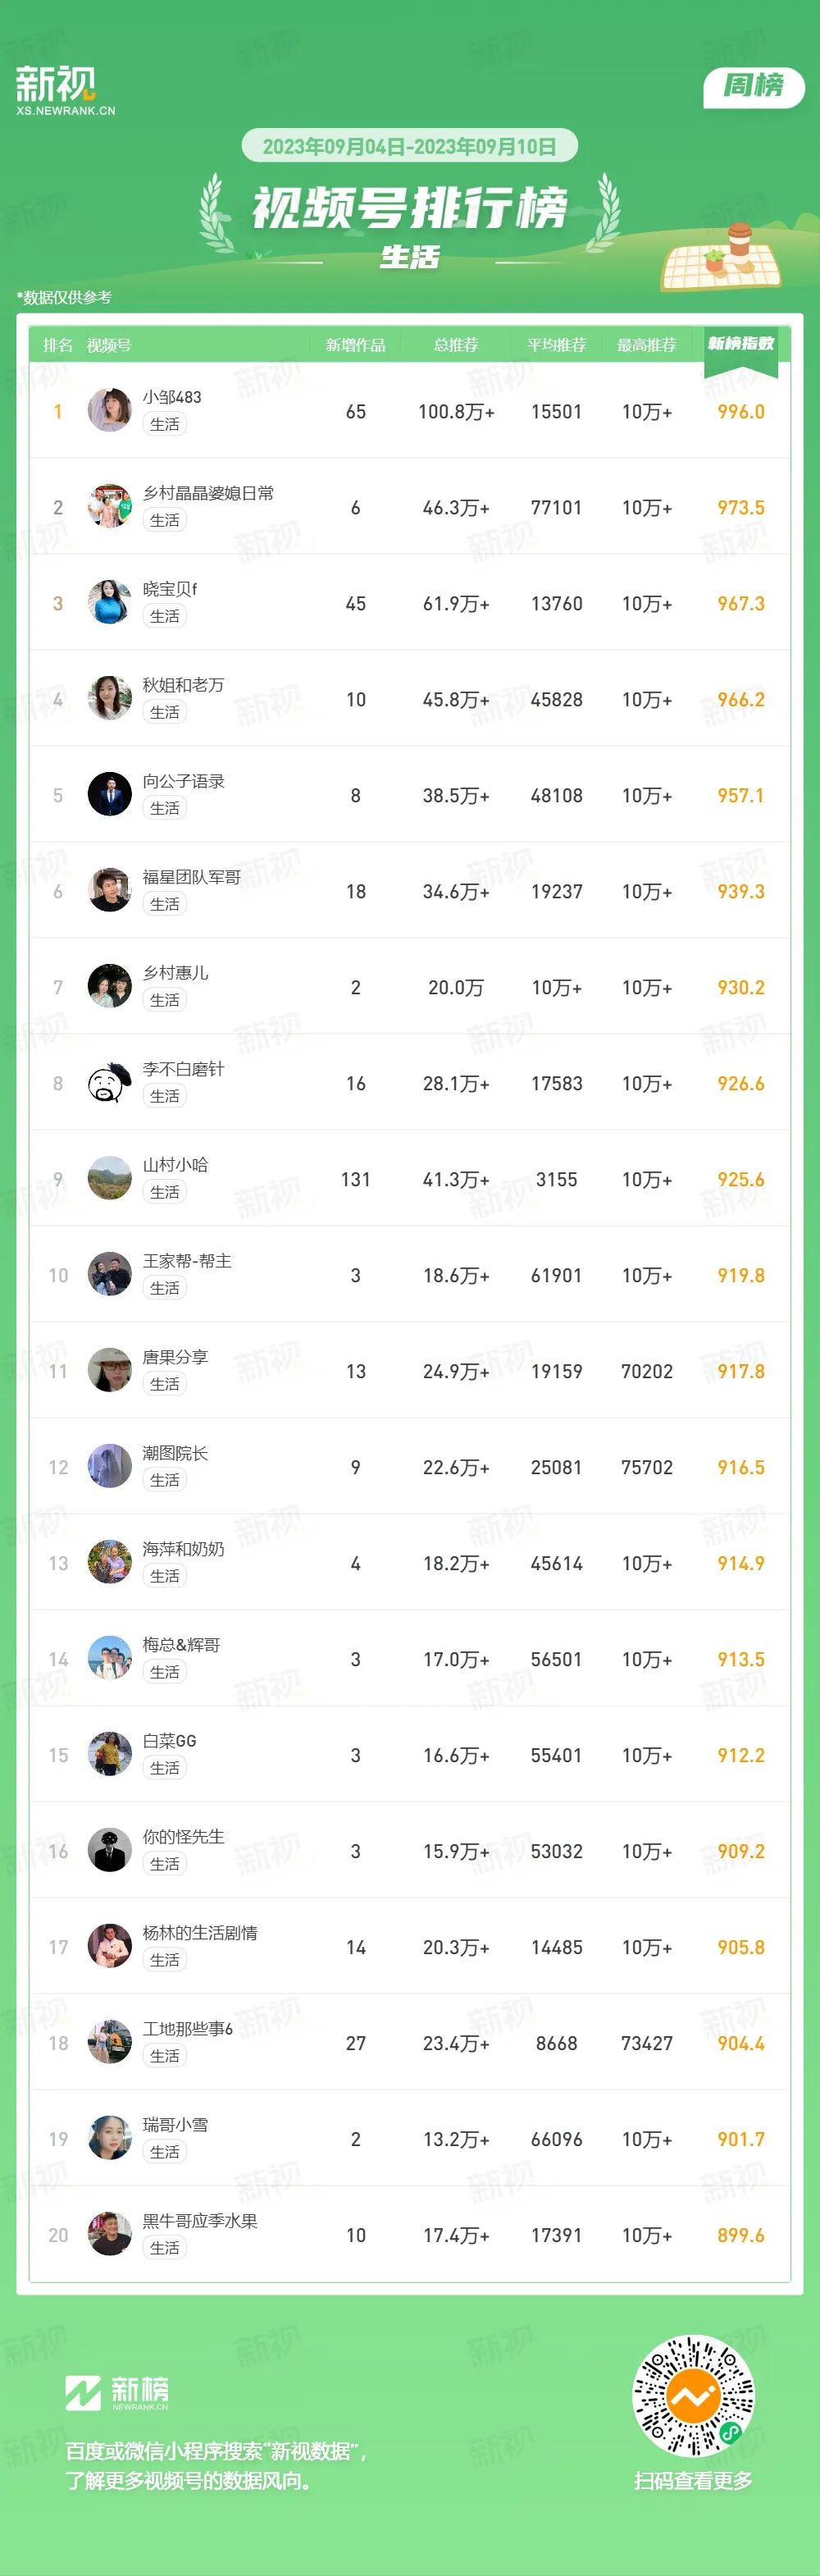Screen dimensions: 820x2576
Task: Open the 秋姐和老万 account name
Action: point(183,685)
